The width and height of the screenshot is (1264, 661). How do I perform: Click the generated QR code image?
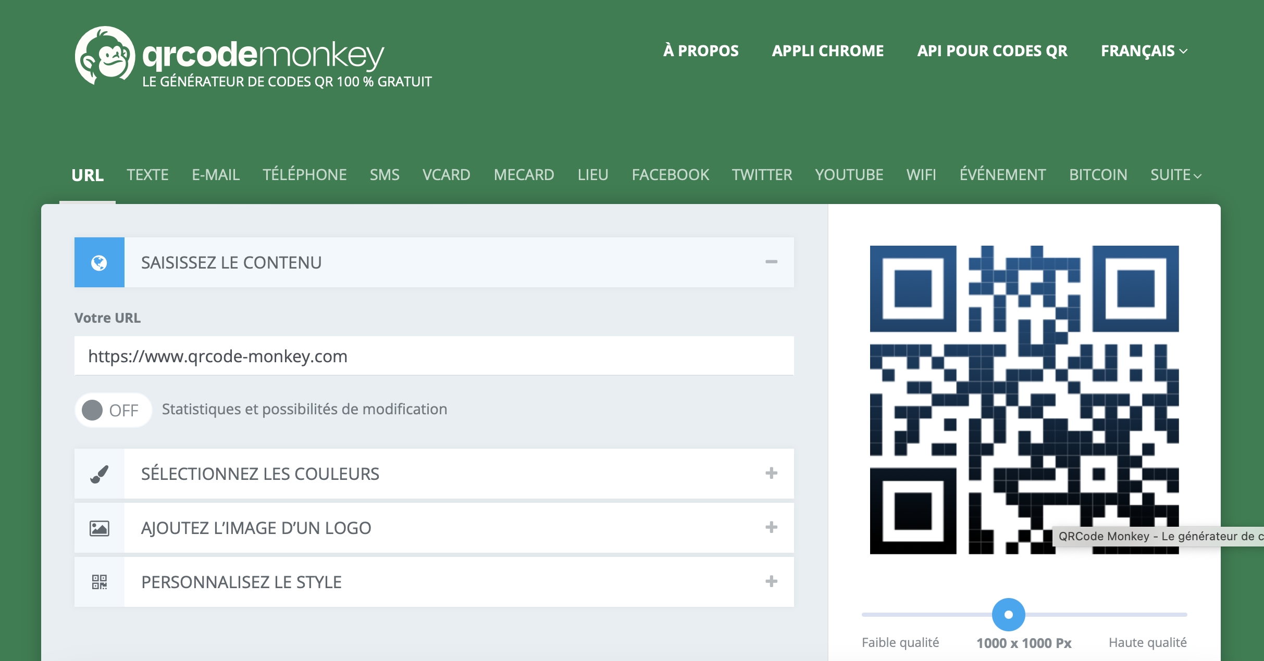pyautogui.click(x=1024, y=400)
